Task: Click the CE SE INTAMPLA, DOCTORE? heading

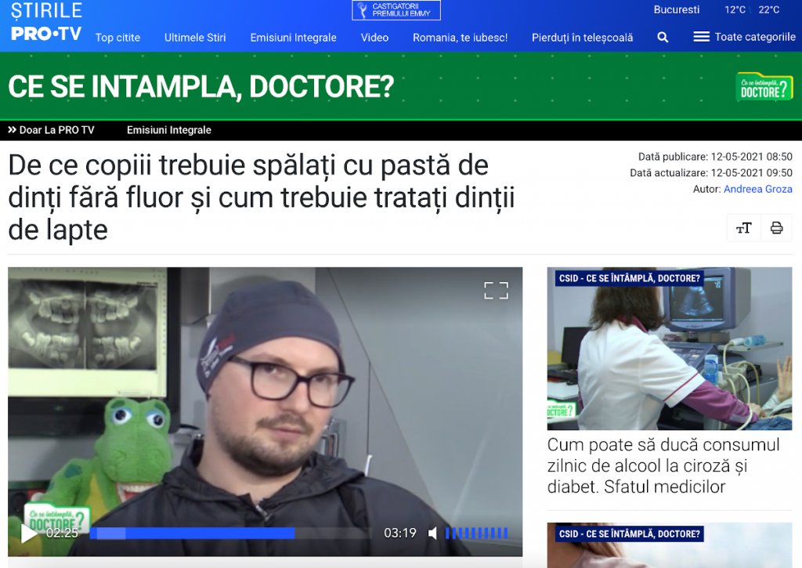Action: (201, 86)
